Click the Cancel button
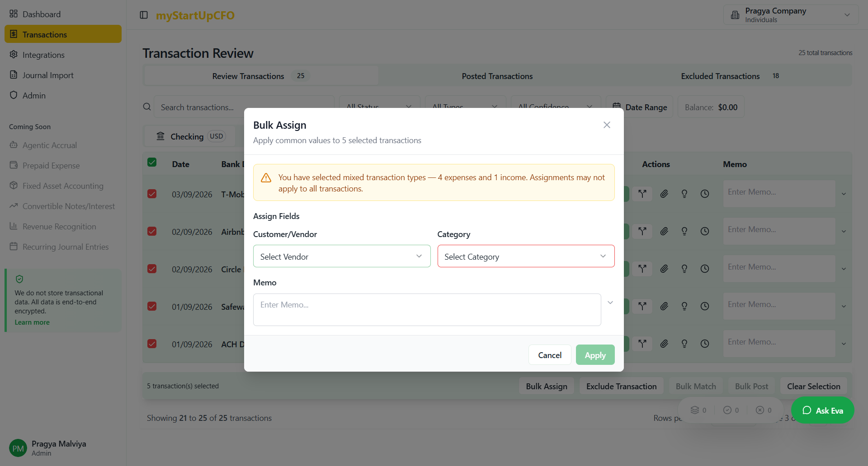868x466 pixels. pyautogui.click(x=549, y=355)
